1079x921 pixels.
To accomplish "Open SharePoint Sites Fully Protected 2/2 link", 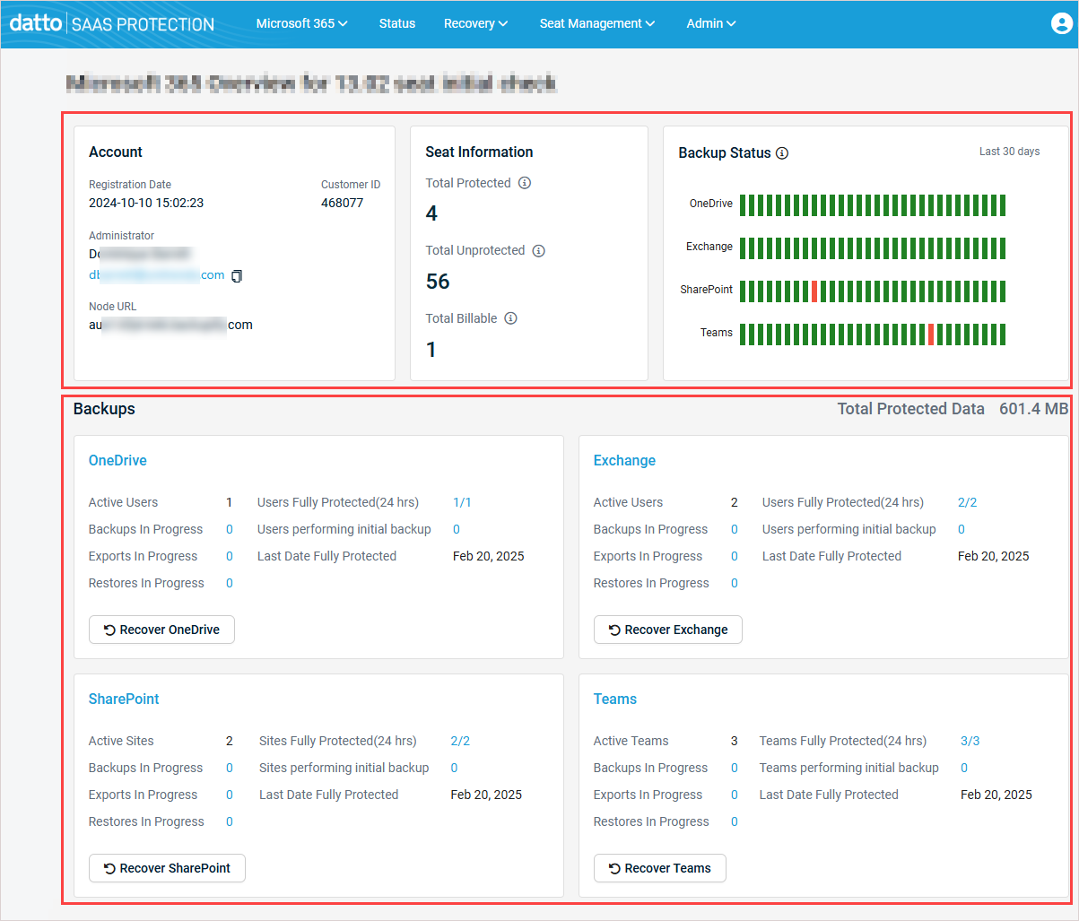I will [x=460, y=741].
